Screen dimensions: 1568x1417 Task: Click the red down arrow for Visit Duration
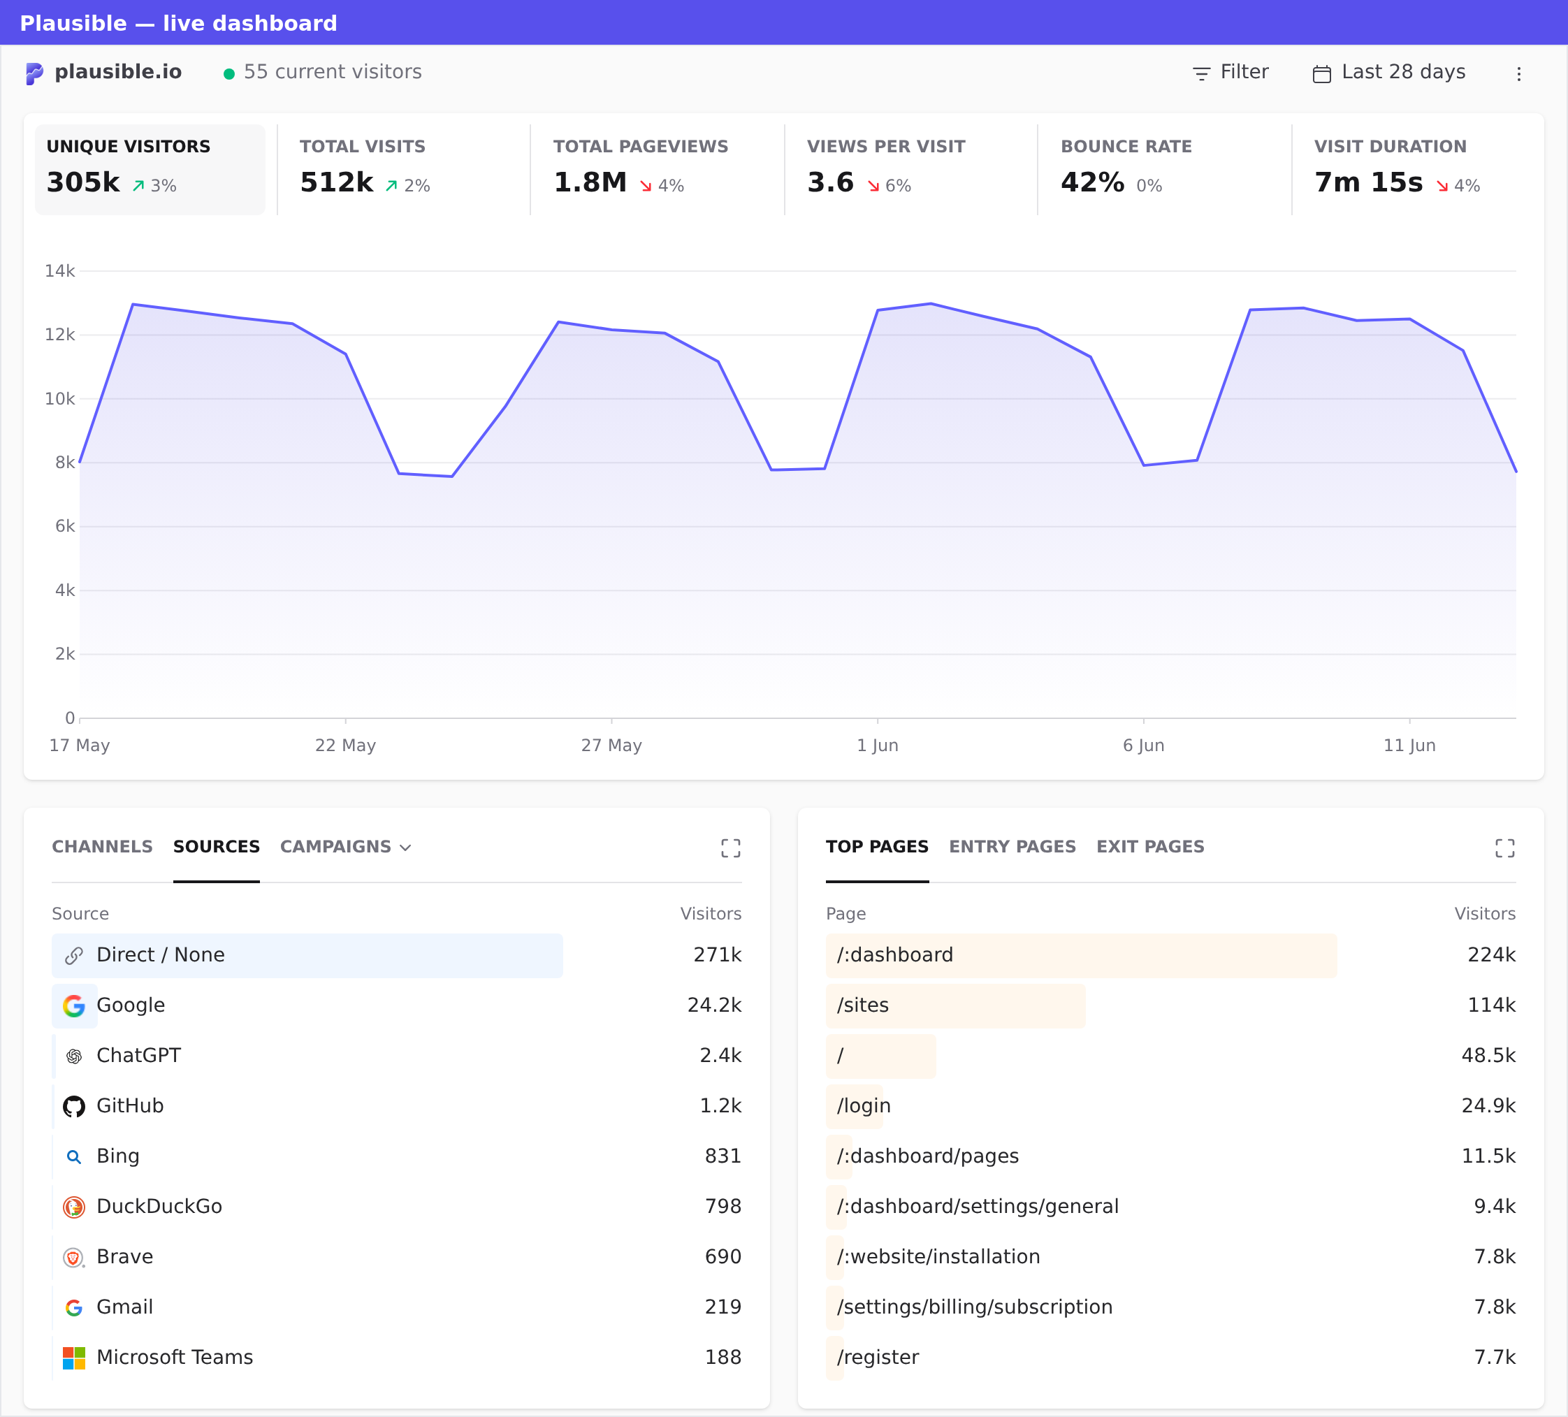tap(1442, 186)
